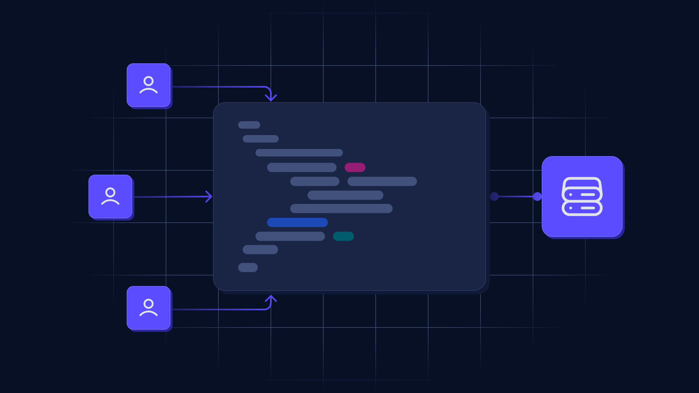699x393 pixels.
Task: Select the teal highlighted code token
Action: click(x=343, y=236)
